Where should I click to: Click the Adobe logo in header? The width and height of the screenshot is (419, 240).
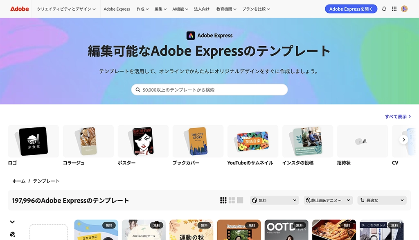click(20, 9)
